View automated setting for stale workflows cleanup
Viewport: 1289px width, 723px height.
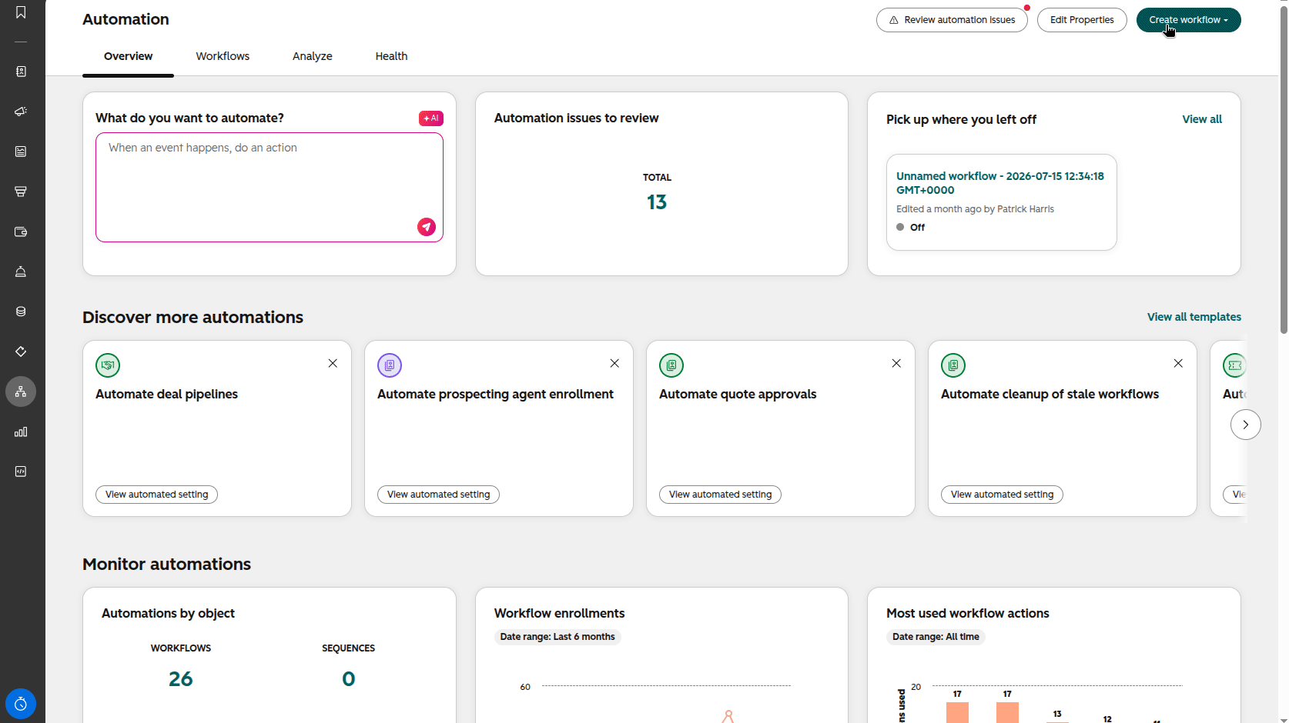[1003, 495]
